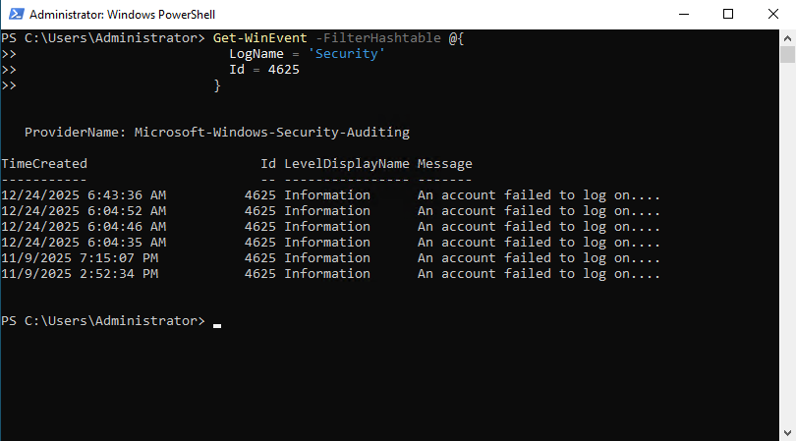Click the ProviderName line in the output
796x441 pixels.
click(x=216, y=133)
